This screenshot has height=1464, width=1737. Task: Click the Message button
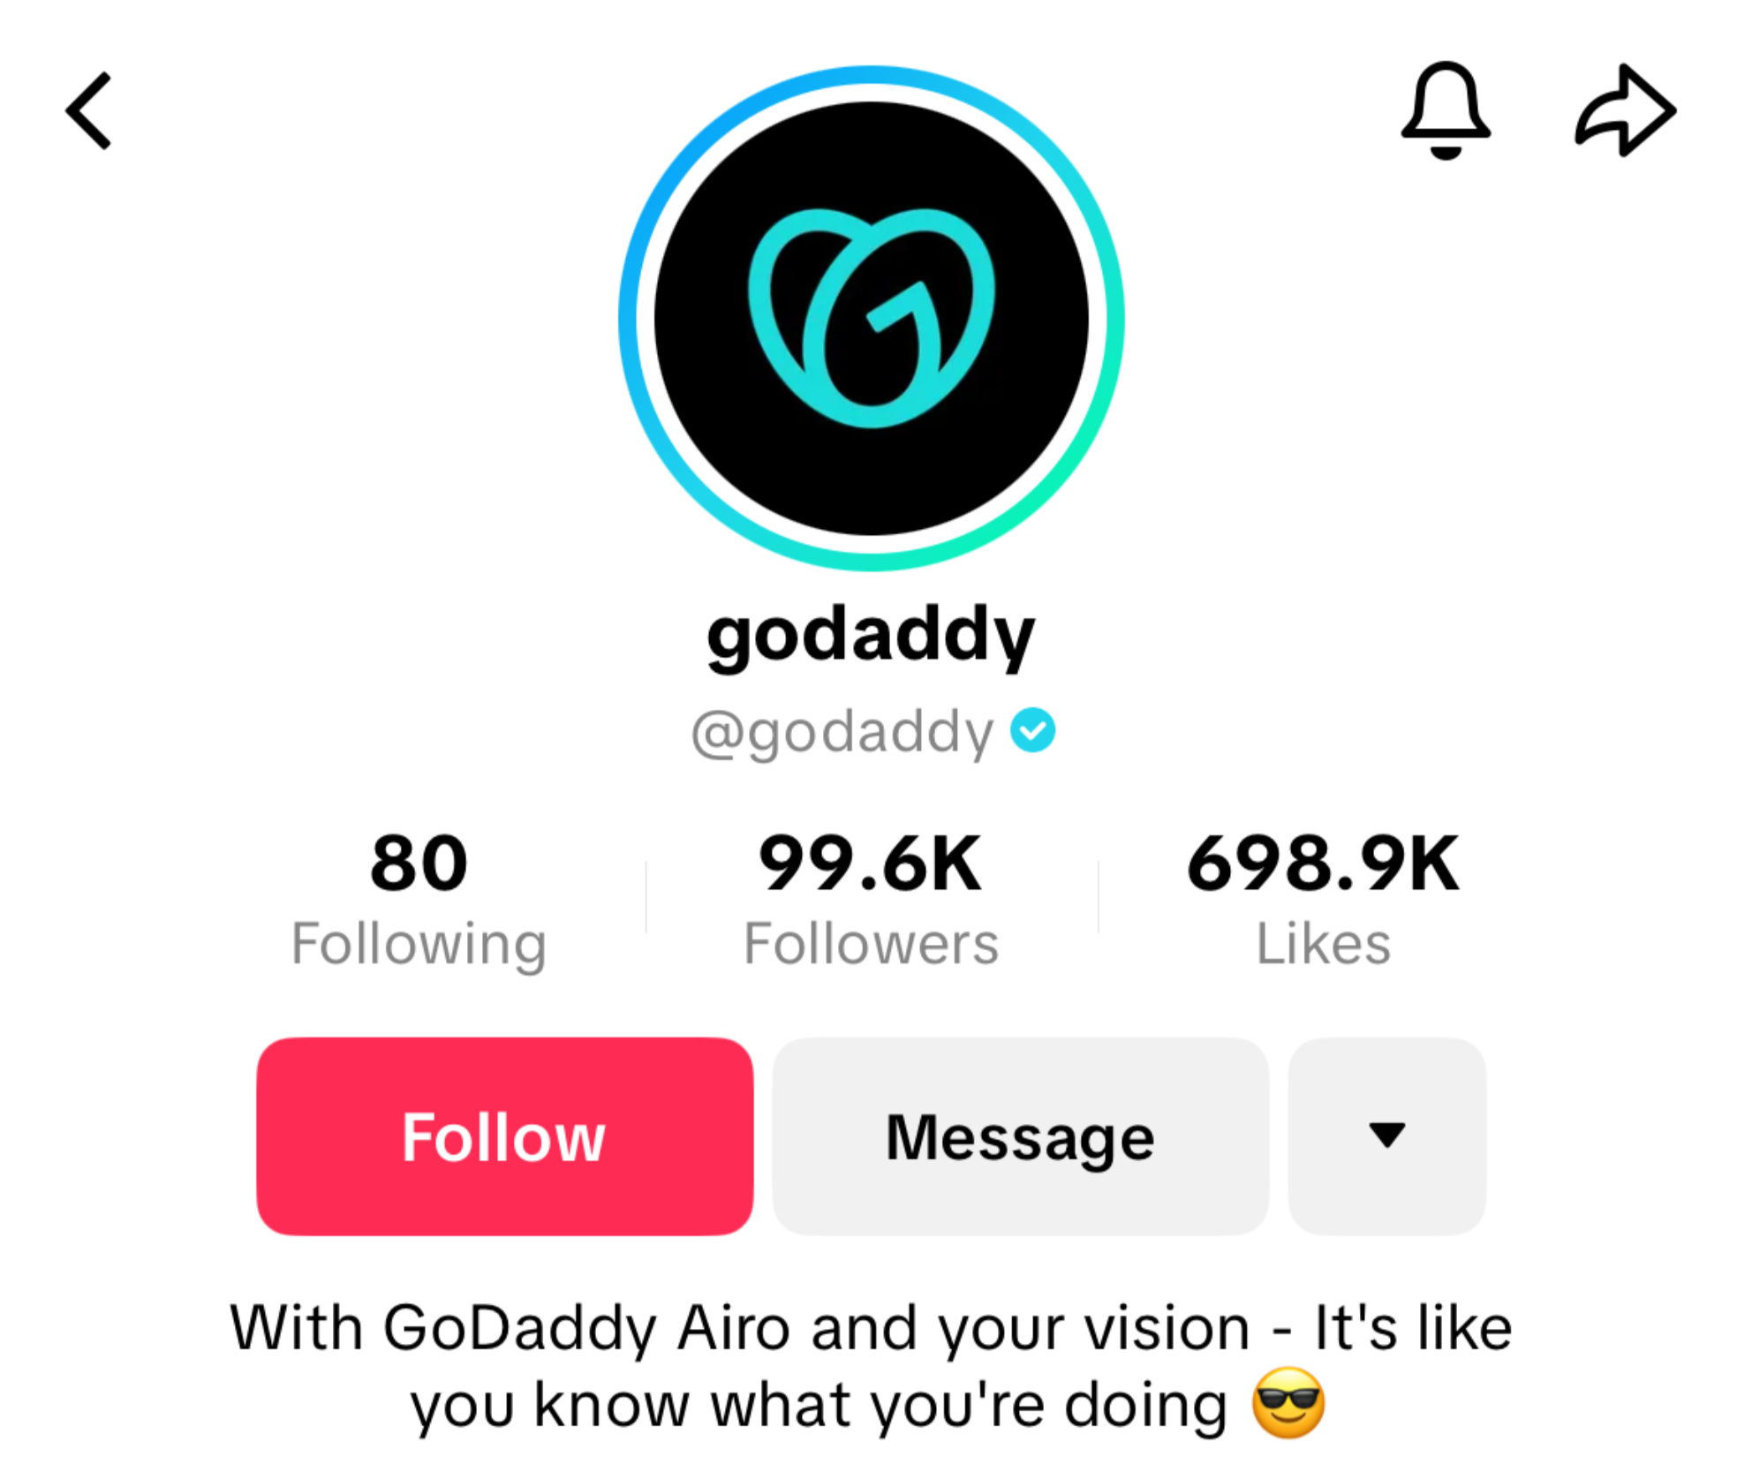coord(1019,1136)
